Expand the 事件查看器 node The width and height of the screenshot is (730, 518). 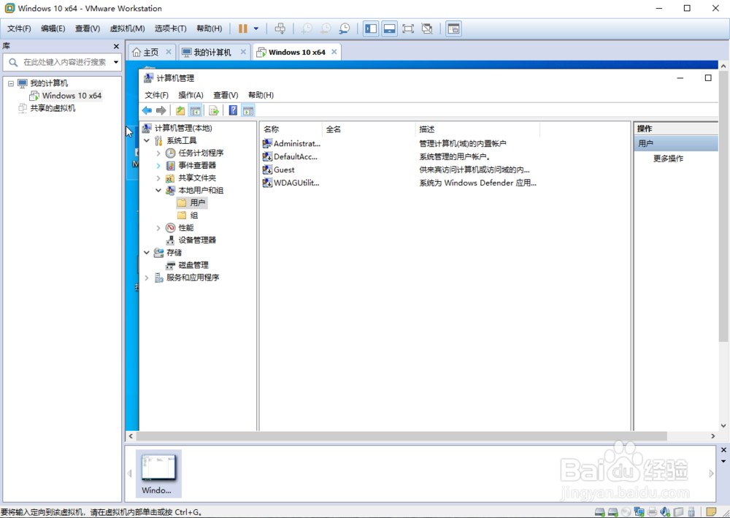(158, 165)
